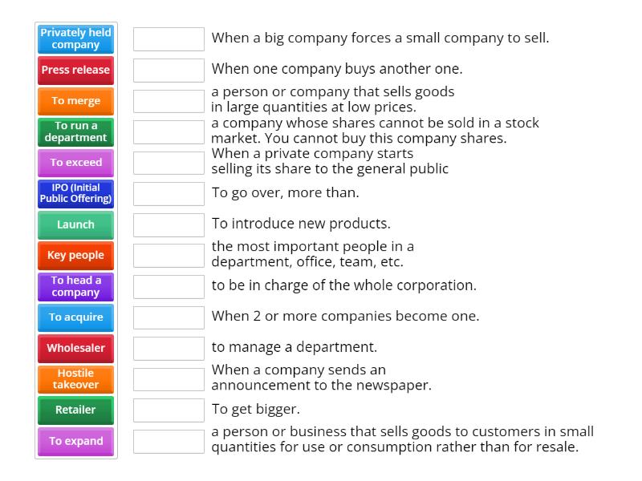Select the answer slot next to 'To get bigger'
Screen dimensions: 642x481
(169, 410)
